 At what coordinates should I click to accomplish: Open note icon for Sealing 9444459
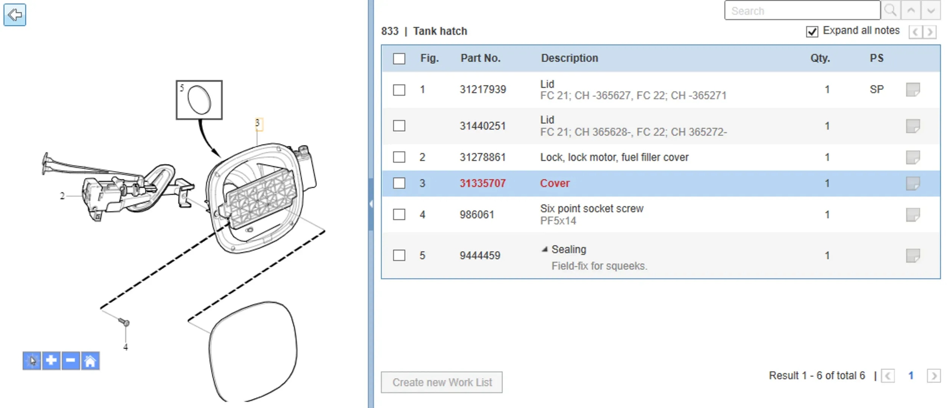tap(913, 256)
